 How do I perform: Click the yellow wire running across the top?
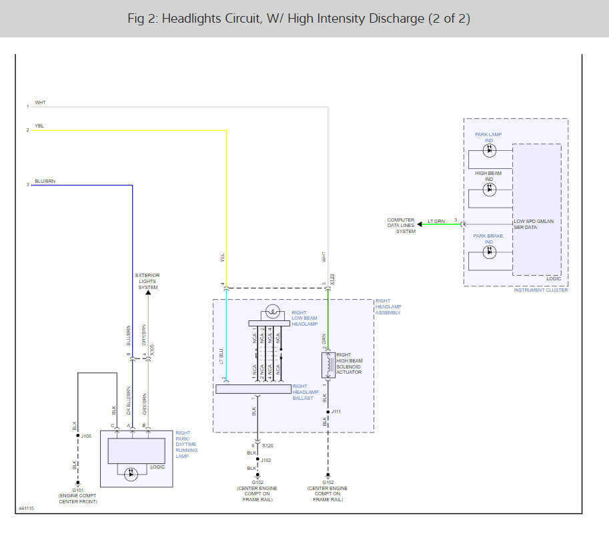(128, 131)
